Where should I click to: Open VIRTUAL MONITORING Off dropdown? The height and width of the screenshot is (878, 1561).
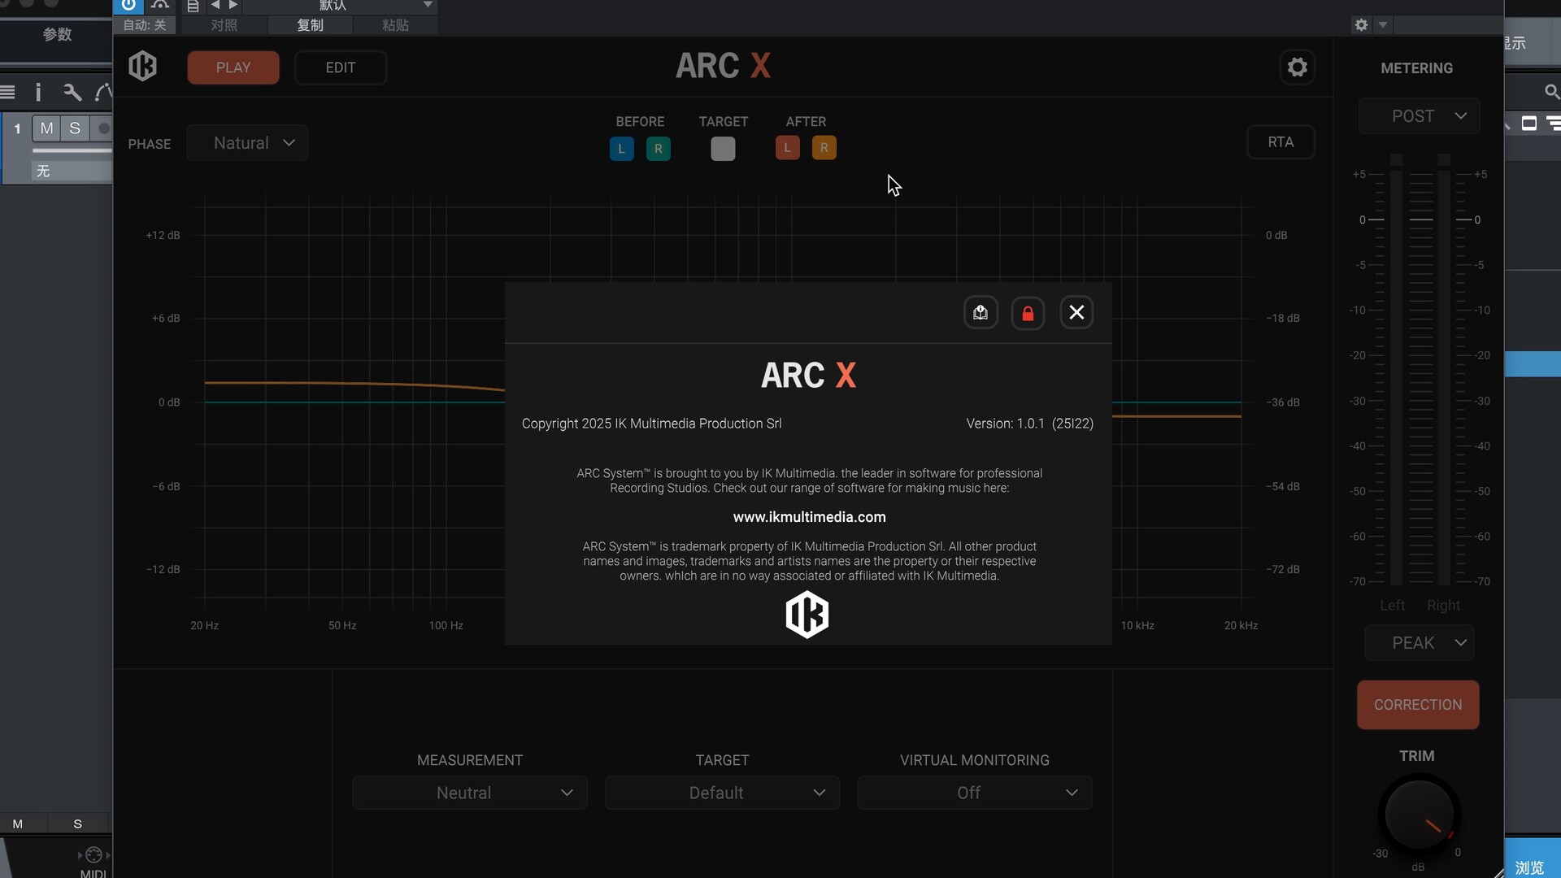click(x=974, y=793)
